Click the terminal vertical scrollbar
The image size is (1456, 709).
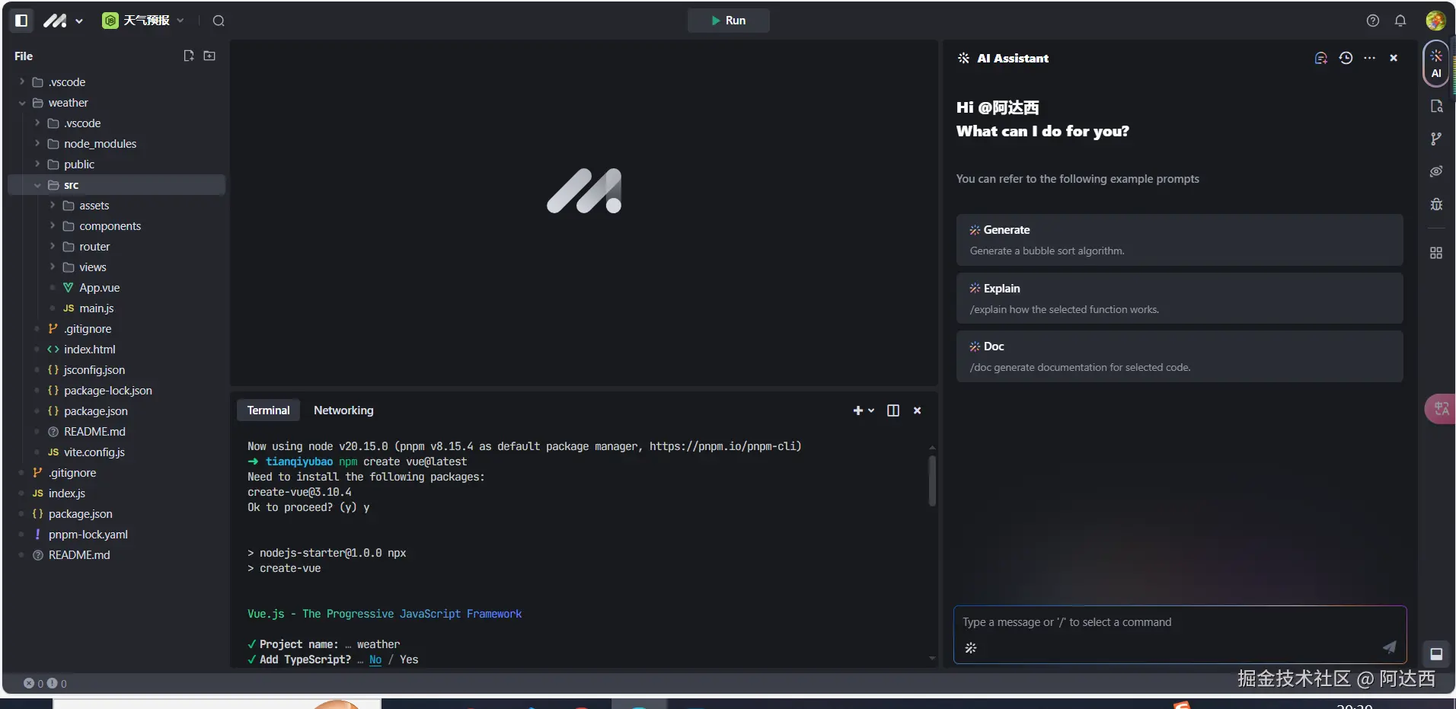tap(932, 481)
